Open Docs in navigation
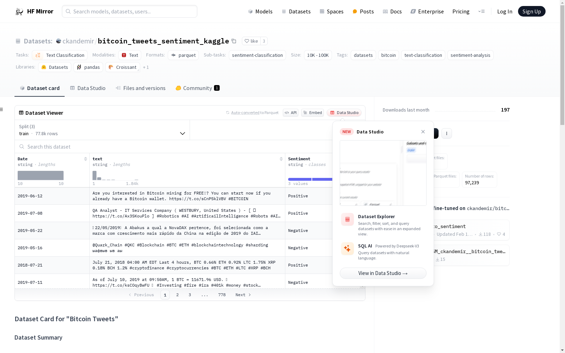Image resolution: width=565 pixels, height=353 pixels. coord(392,11)
